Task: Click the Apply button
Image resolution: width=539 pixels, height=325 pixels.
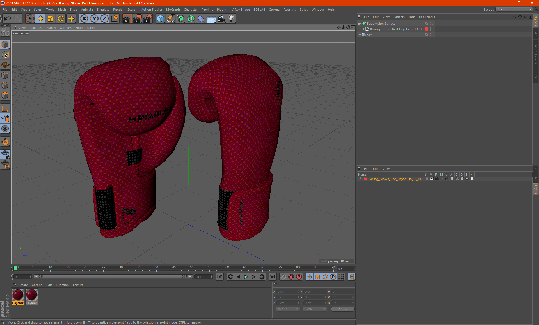Action: click(x=342, y=309)
